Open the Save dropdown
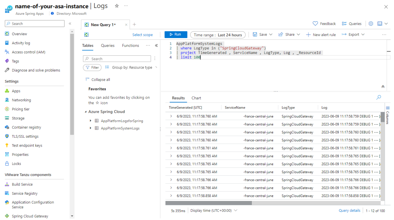394x220 pixels. click(x=263, y=34)
